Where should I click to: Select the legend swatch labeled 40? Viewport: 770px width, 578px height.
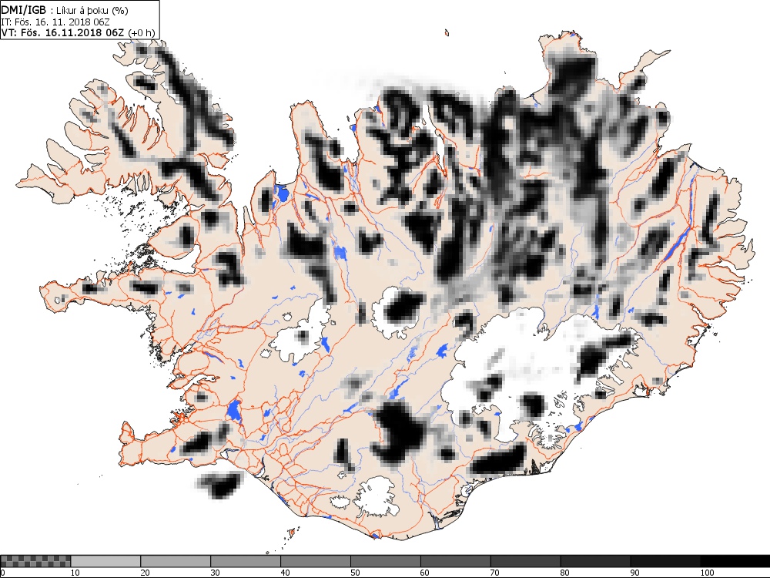point(315,561)
